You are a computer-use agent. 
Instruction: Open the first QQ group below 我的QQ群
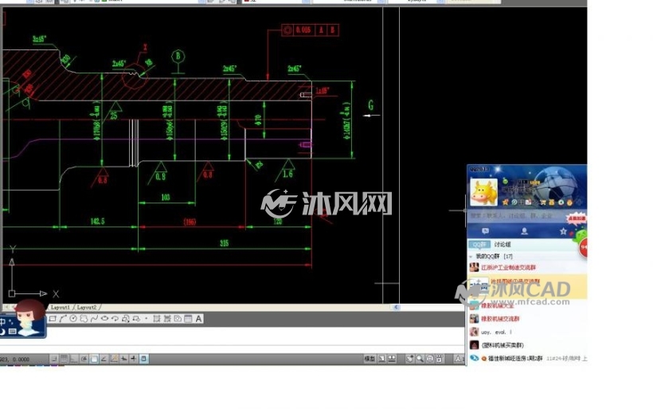(527, 268)
